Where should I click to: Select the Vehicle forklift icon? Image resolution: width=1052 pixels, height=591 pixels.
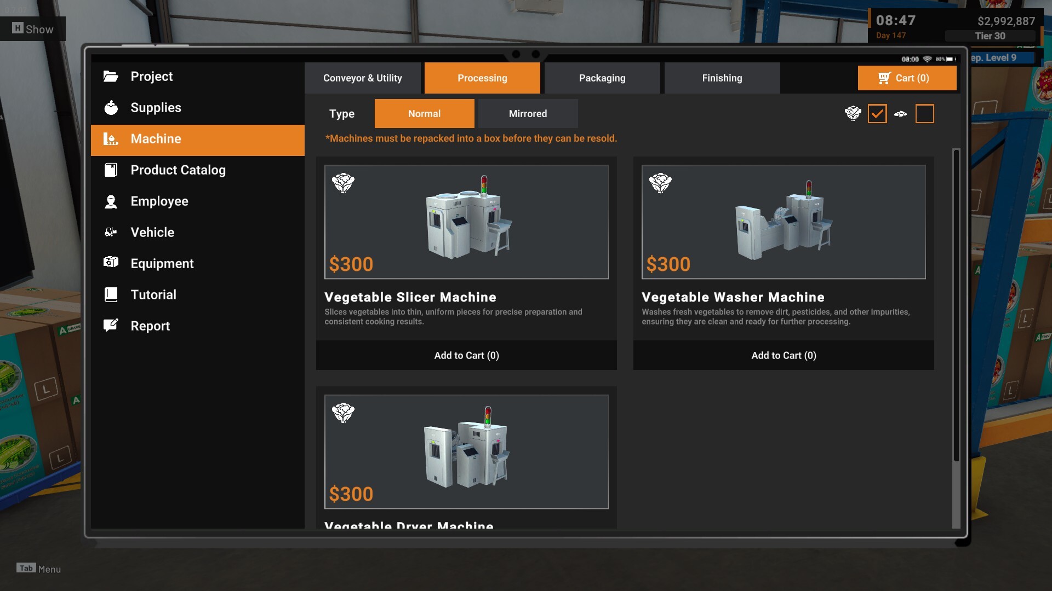pyautogui.click(x=111, y=233)
